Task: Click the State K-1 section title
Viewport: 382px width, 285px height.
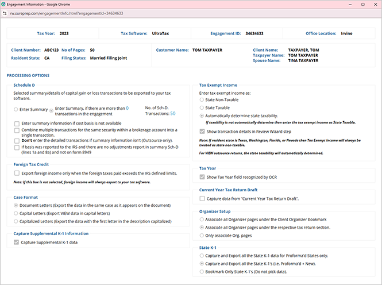Action: [x=208, y=248]
